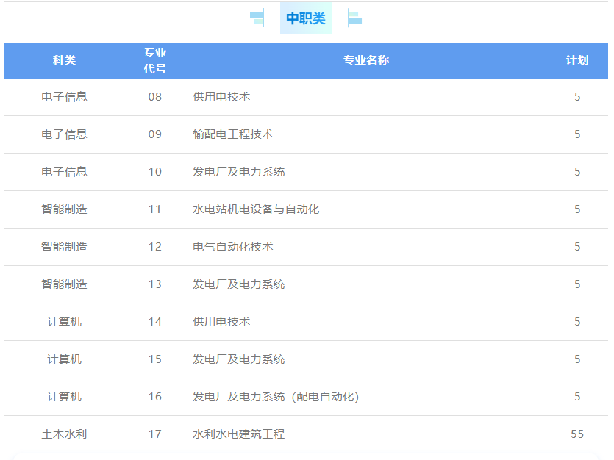Select 水利水电建筑工程 major name
Viewport: 614px width, 460px height.
(239, 434)
